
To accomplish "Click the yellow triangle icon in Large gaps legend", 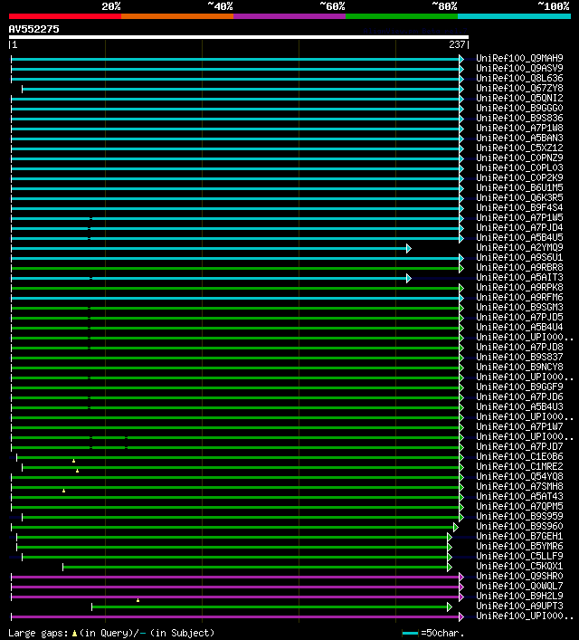I will pyautogui.click(x=74, y=634).
